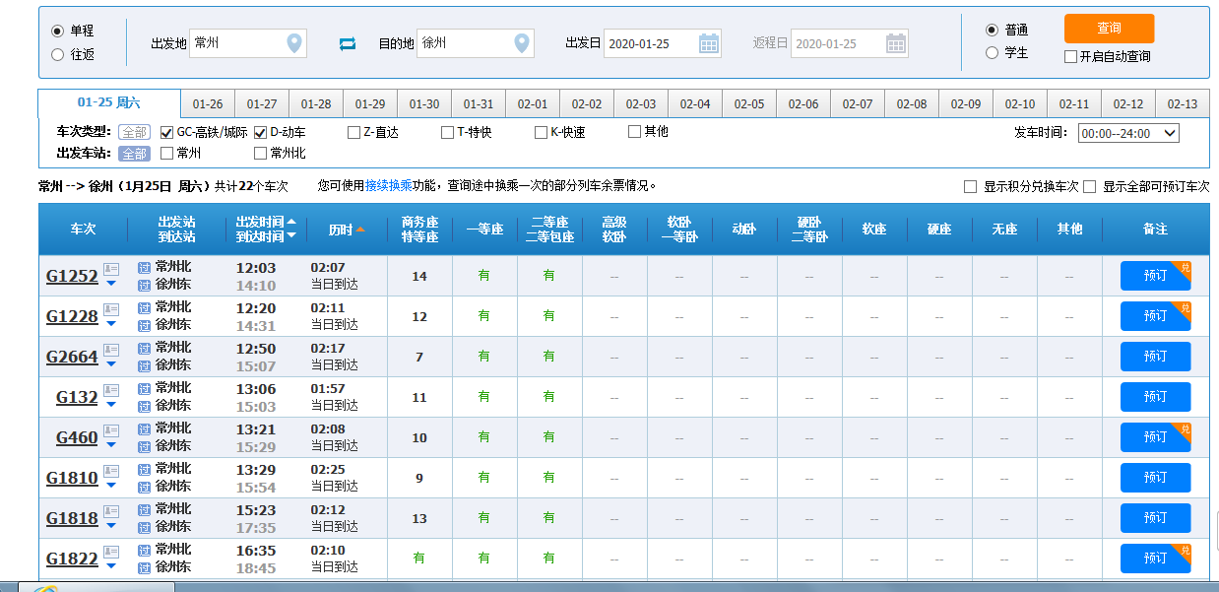Uncheck the D-动车 train type

pos(260,132)
